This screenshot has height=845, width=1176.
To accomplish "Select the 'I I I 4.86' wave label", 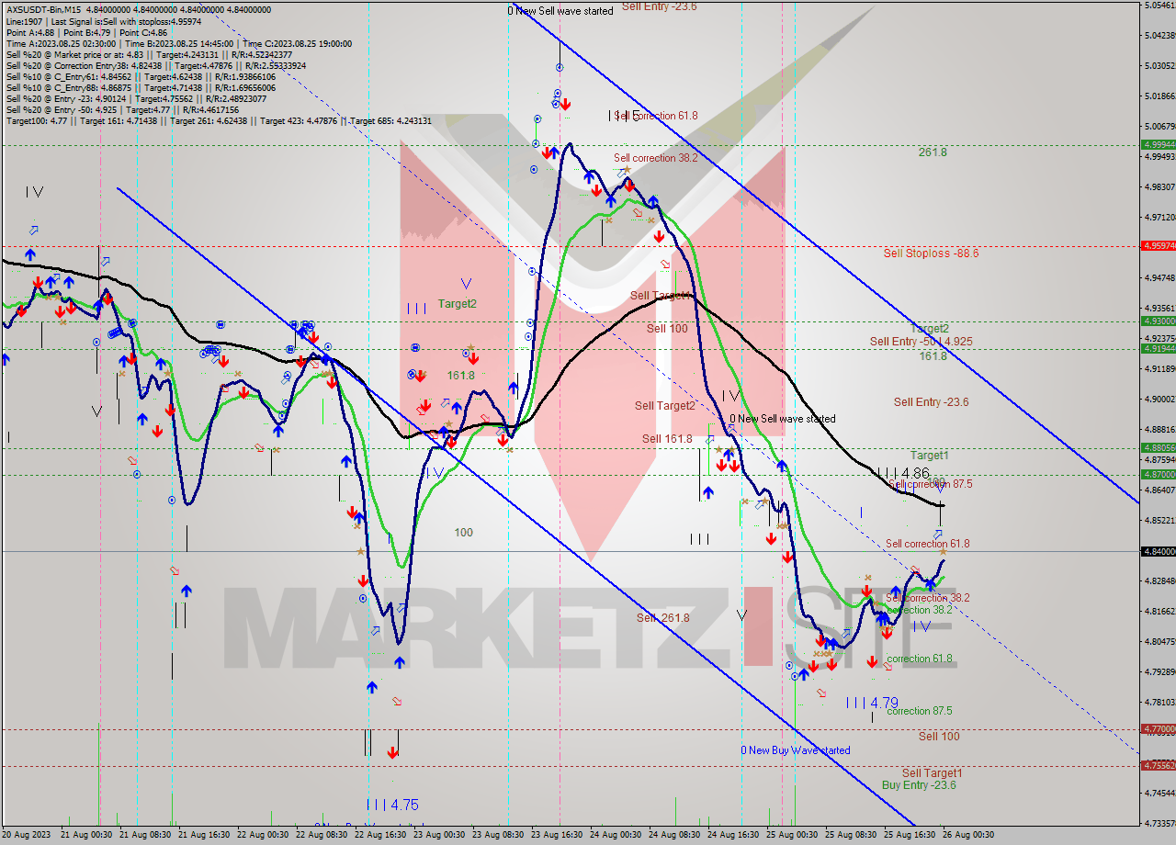I will 902,472.
